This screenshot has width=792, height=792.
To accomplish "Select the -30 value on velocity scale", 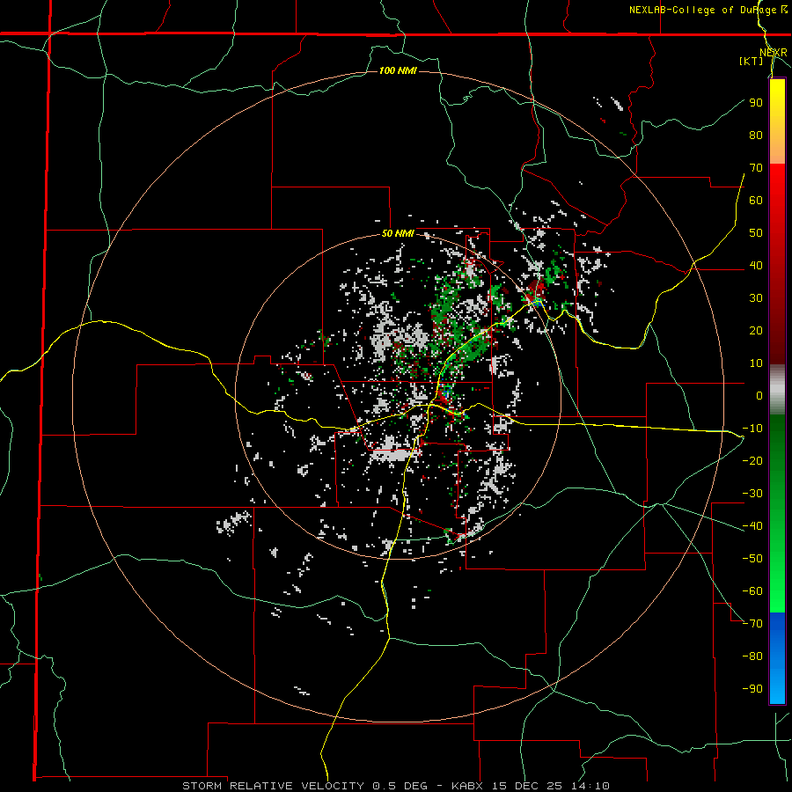I will point(752,494).
